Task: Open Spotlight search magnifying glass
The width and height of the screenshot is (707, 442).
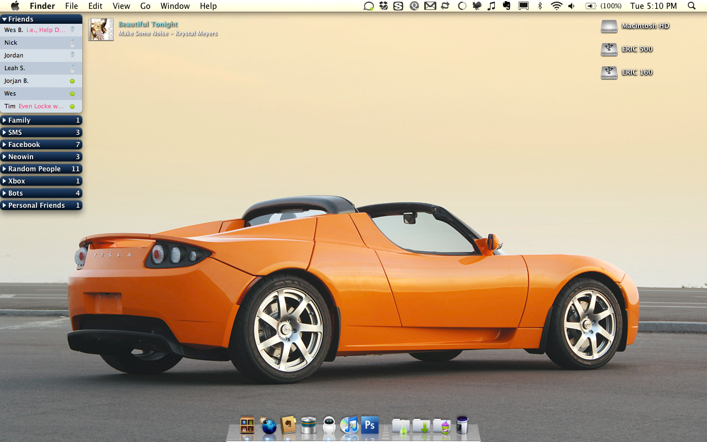Action: 691,6
